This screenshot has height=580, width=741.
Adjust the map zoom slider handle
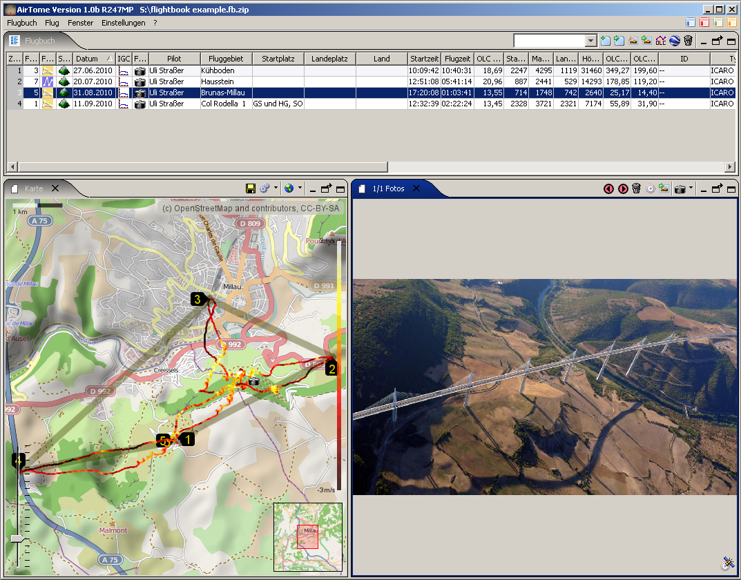(18, 539)
